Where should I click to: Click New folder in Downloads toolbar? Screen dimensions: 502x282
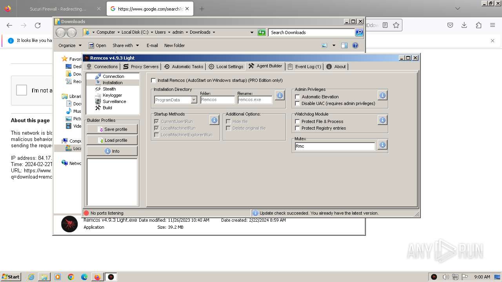pos(175,45)
